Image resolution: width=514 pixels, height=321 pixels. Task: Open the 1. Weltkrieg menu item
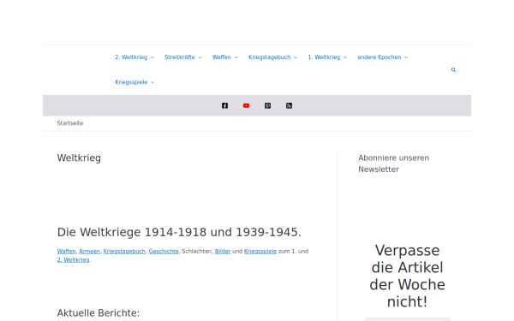click(x=324, y=57)
